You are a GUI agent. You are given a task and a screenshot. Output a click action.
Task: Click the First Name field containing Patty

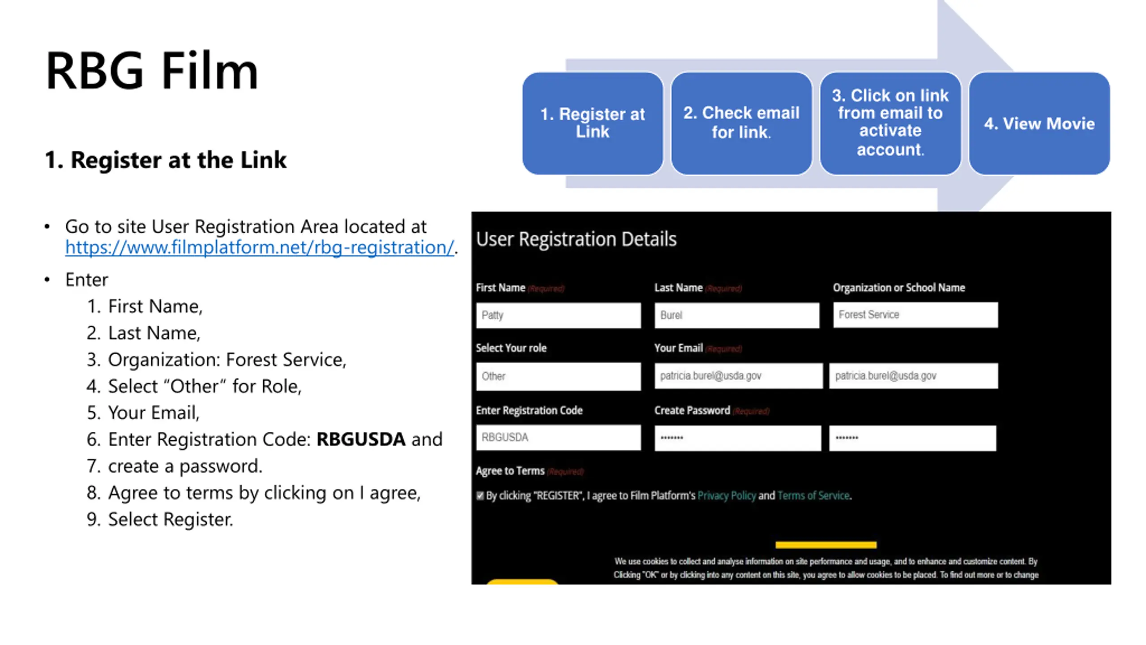pos(558,315)
